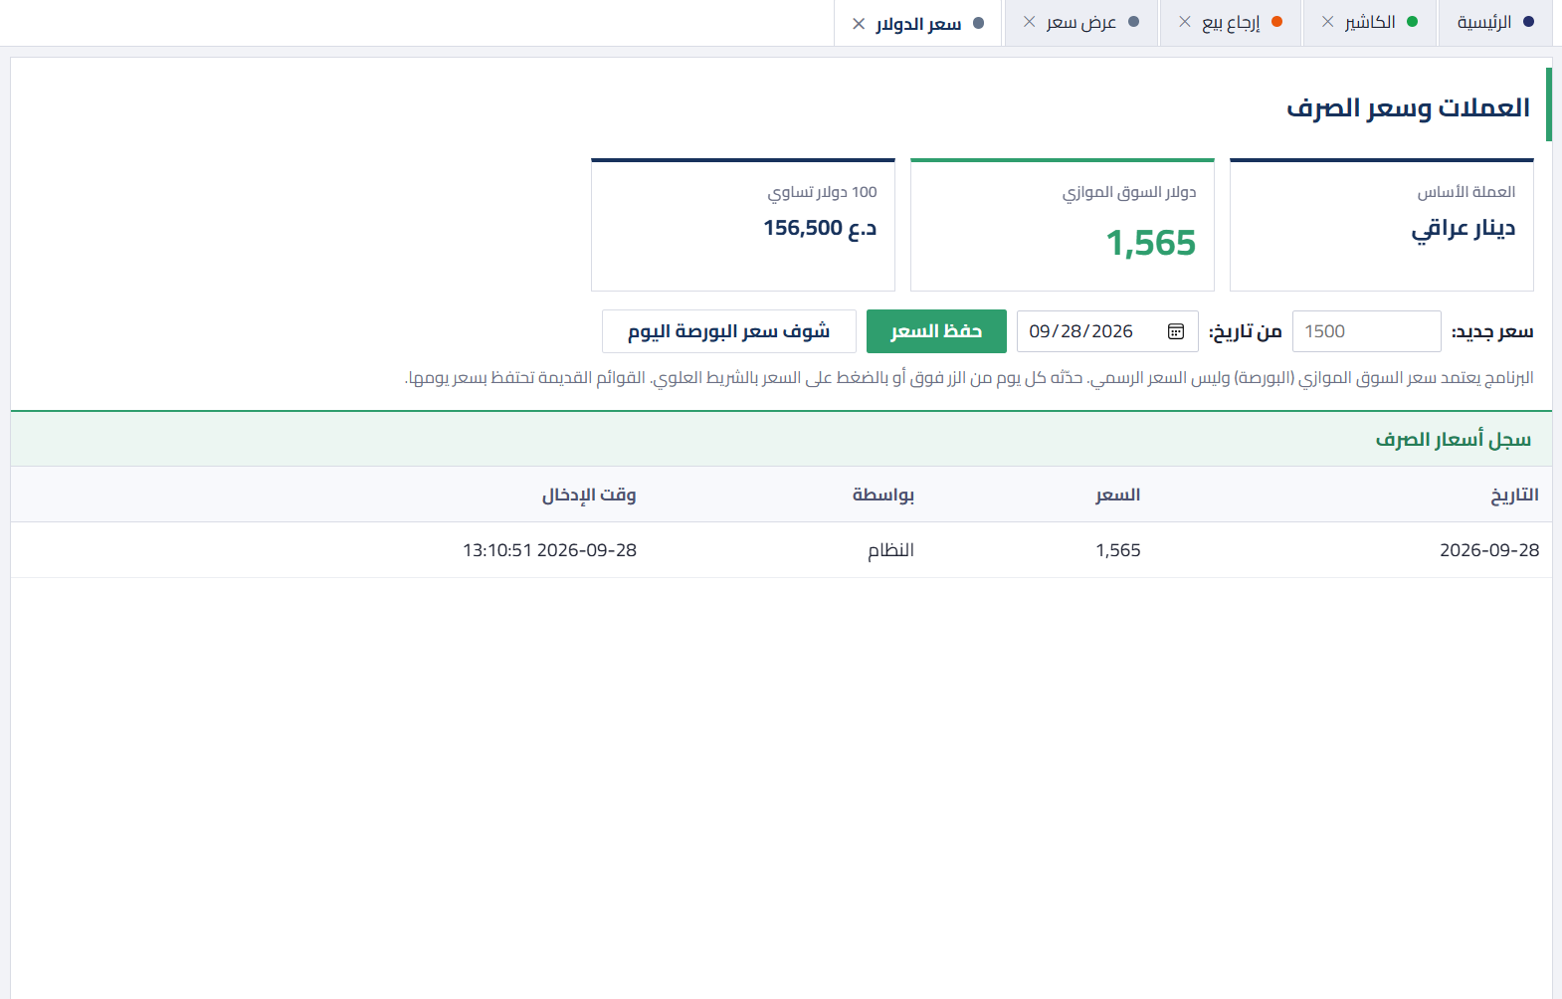
Task: Click the حفظ السعر save button
Action: (x=936, y=331)
